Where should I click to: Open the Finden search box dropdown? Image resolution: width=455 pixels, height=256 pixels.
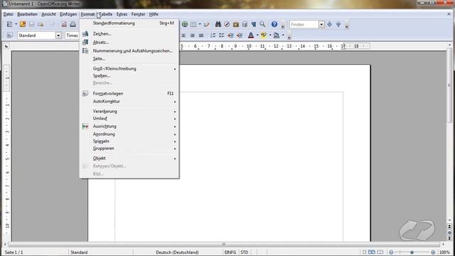pyautogui.click(x=321, y=24)
